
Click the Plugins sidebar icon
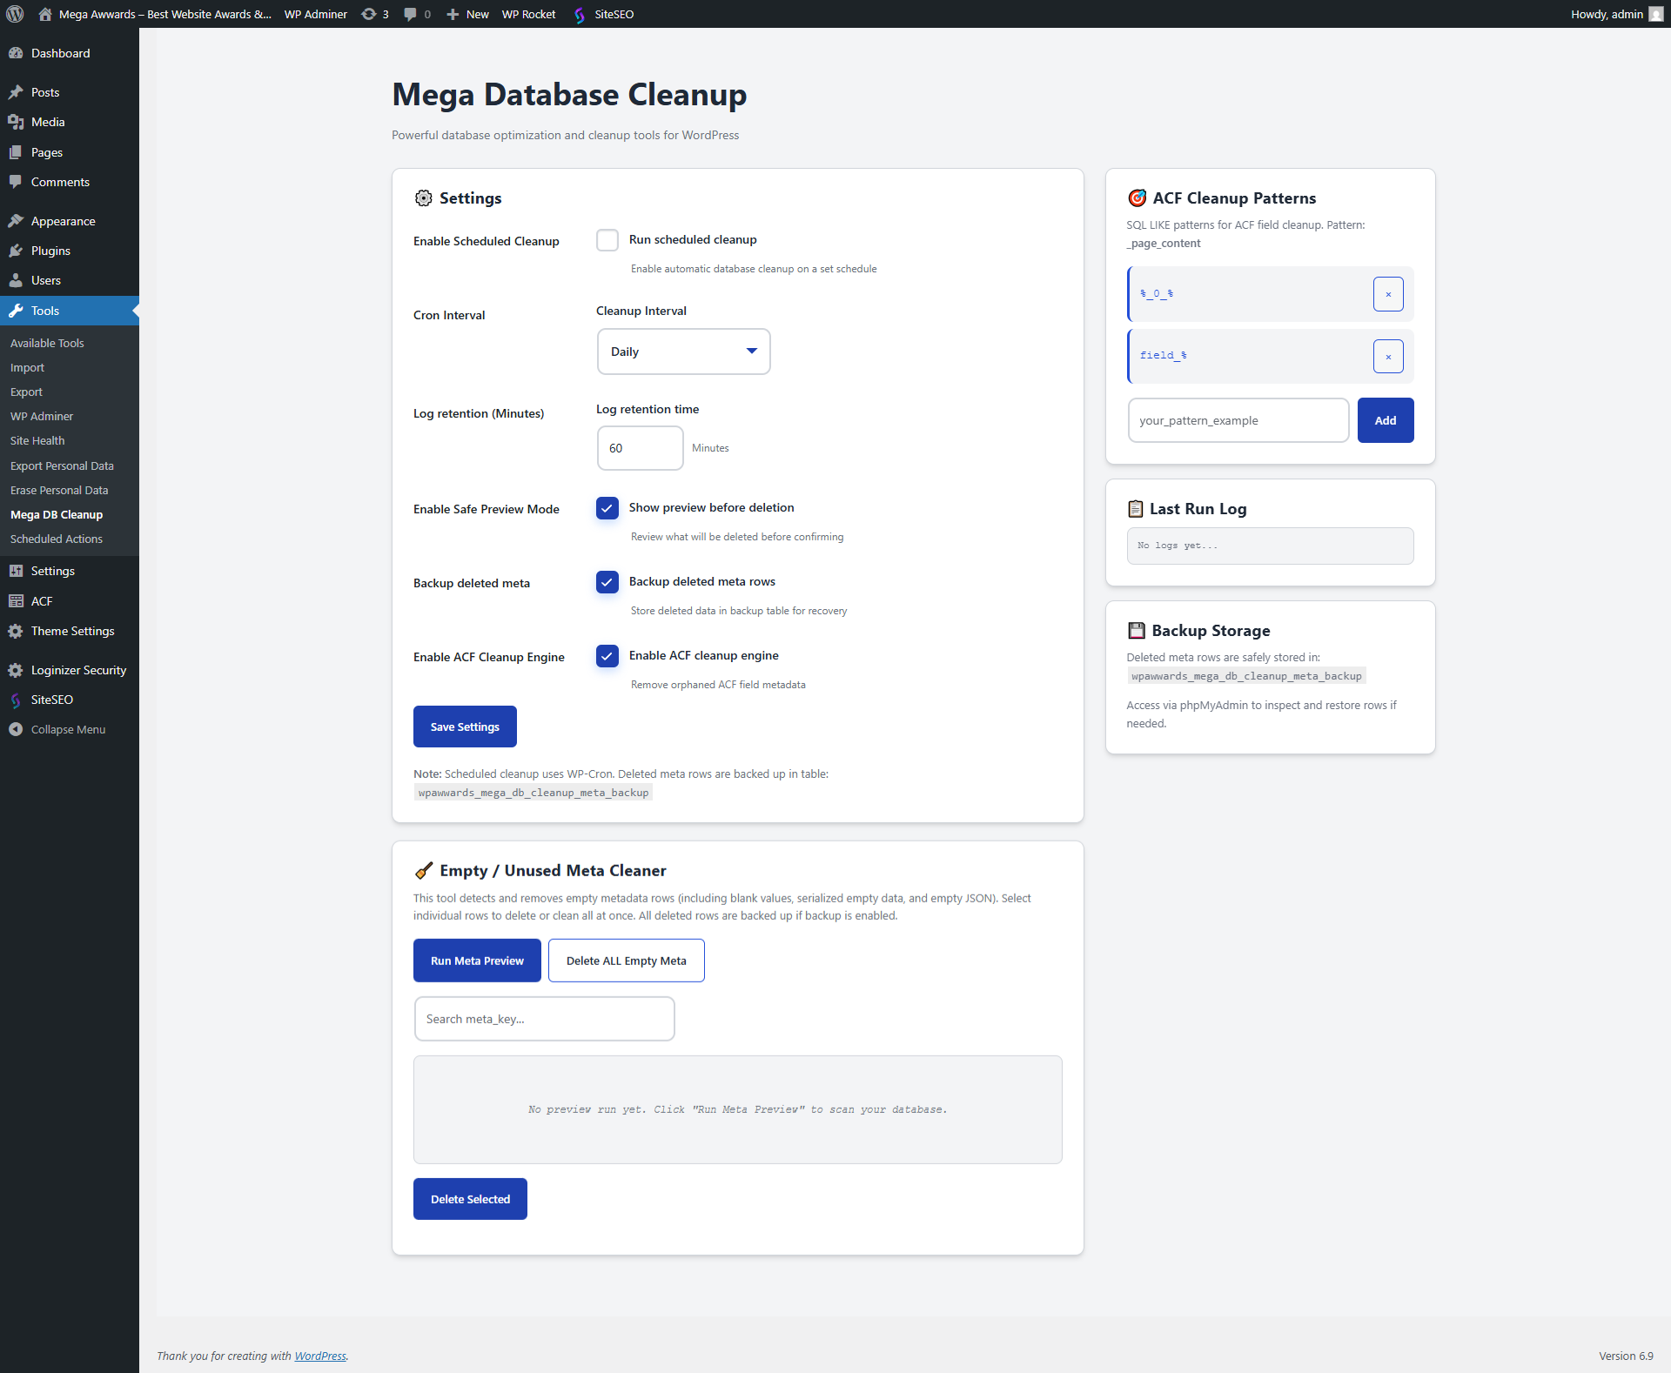(x=16, y=251)
